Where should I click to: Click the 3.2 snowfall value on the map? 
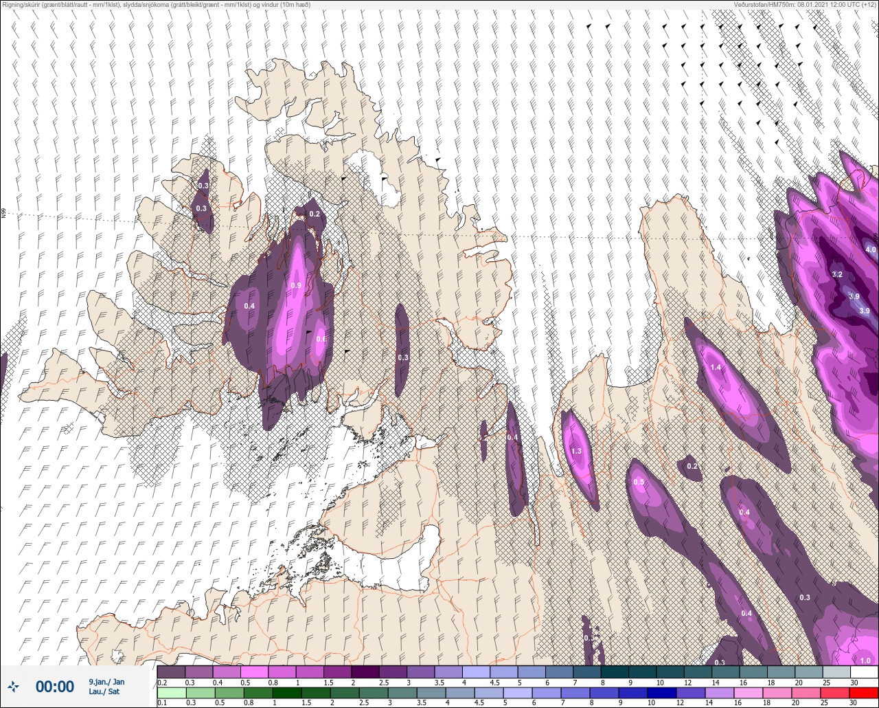(837, 275)
